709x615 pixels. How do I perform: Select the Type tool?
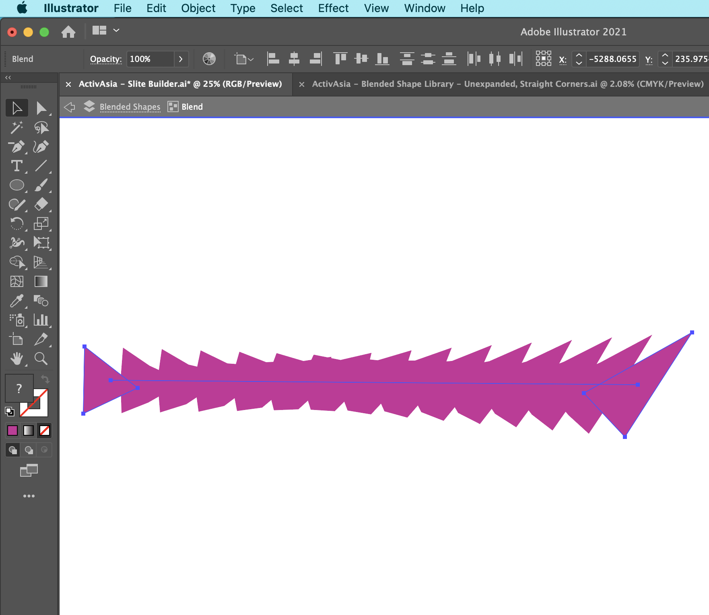tap(17, 166)
